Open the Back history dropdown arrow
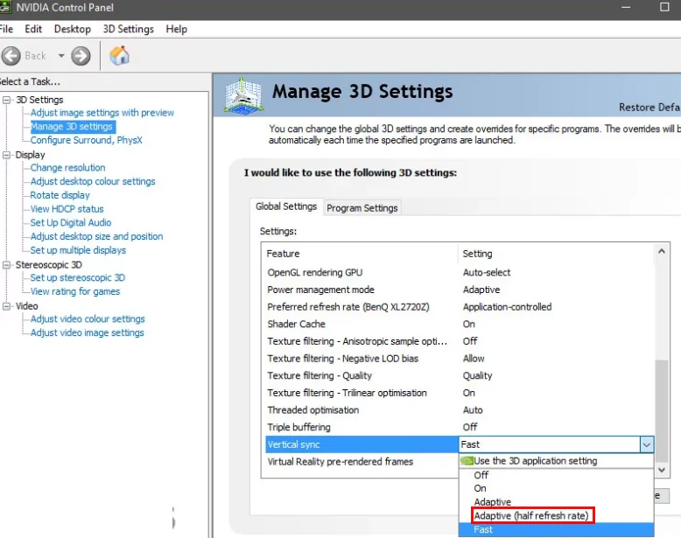This screenshot has width=681, height=538. click(61, 56)
